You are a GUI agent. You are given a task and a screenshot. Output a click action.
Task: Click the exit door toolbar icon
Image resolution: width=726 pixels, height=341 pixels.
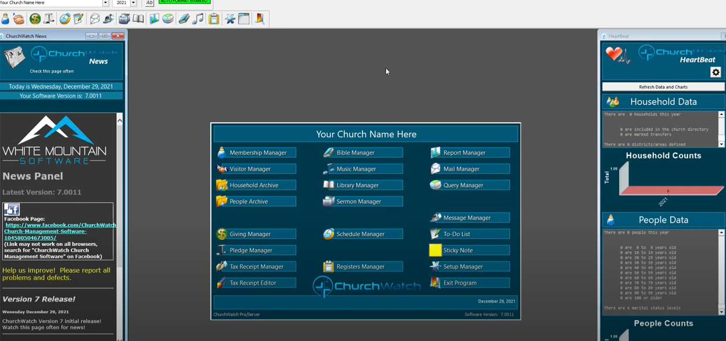(260, 19)
